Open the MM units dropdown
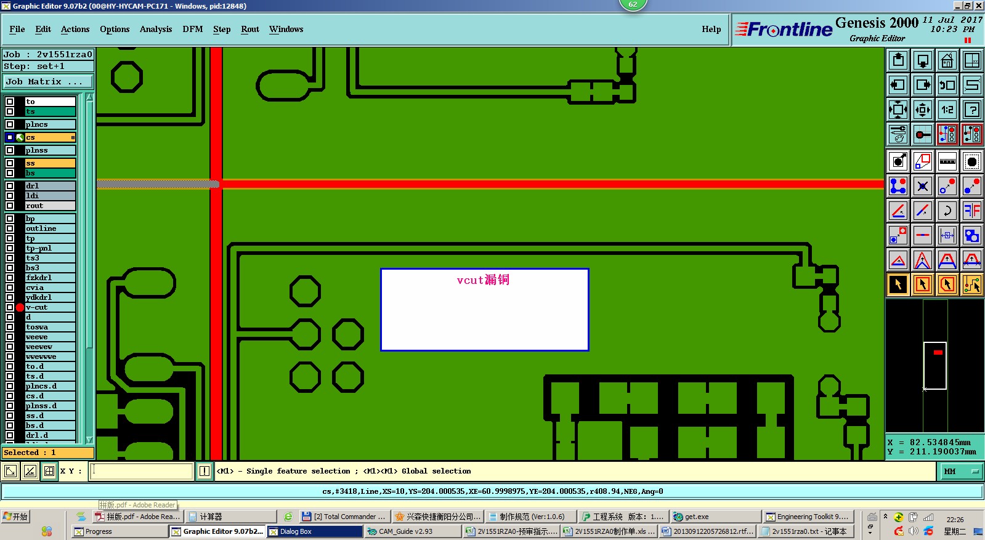 (960, 471)
